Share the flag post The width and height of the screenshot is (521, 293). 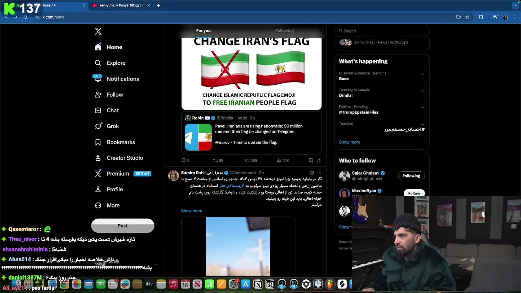(319, 160)
